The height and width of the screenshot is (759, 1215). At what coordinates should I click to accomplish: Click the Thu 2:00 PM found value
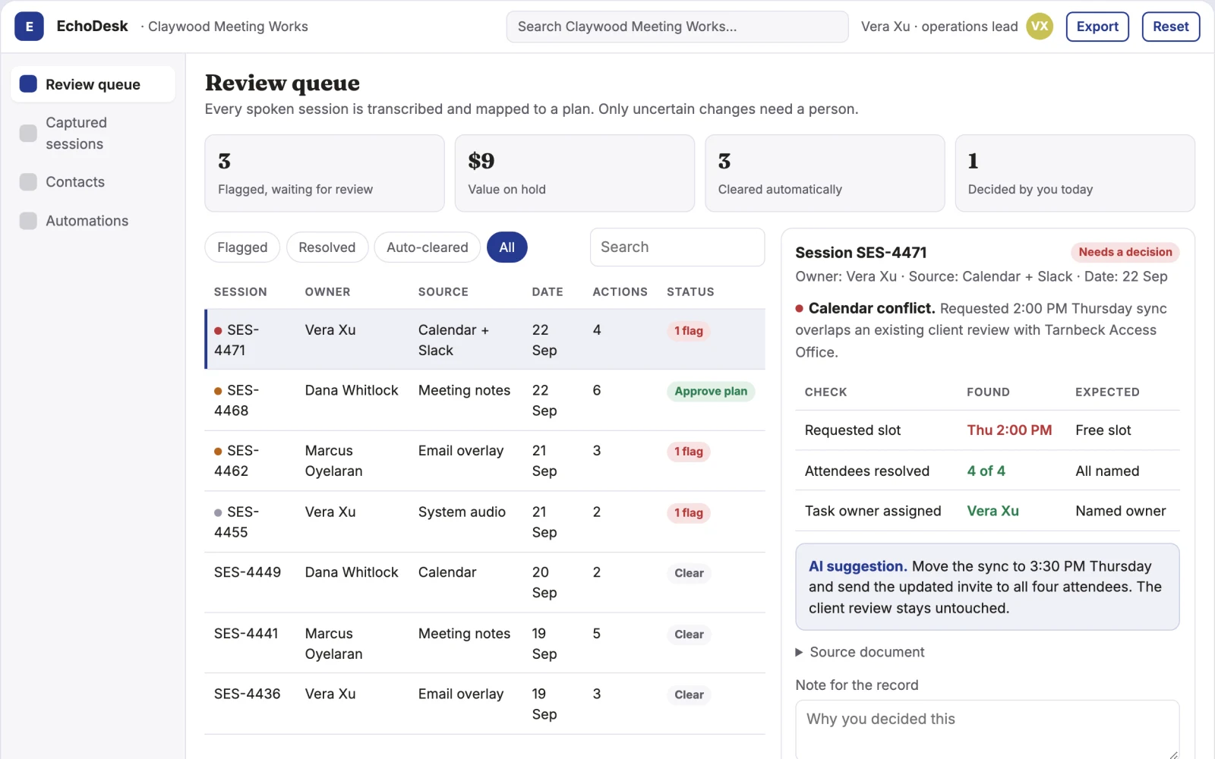point(1009,430)
